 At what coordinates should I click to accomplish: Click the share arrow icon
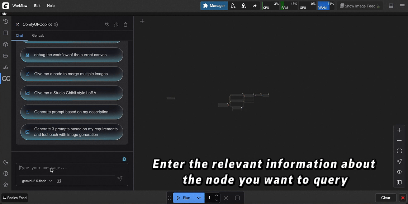tap(254, 6)
